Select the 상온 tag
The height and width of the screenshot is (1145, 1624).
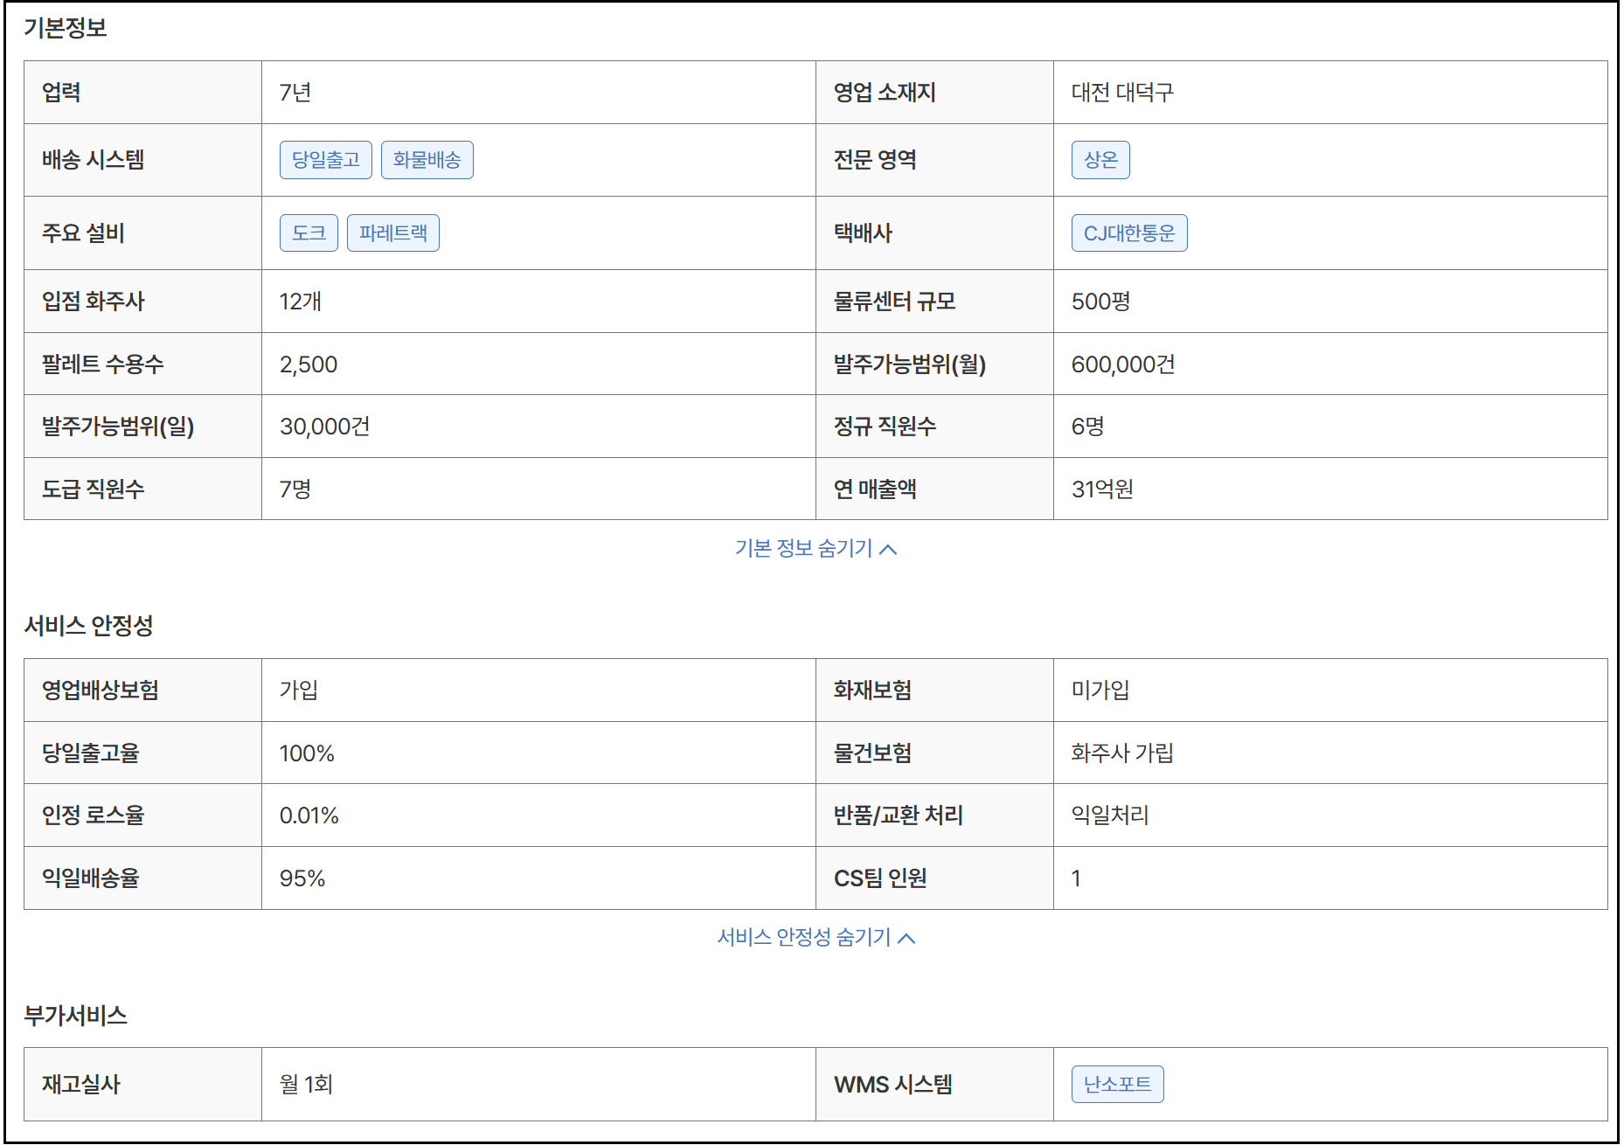(x=1100, y=160)
